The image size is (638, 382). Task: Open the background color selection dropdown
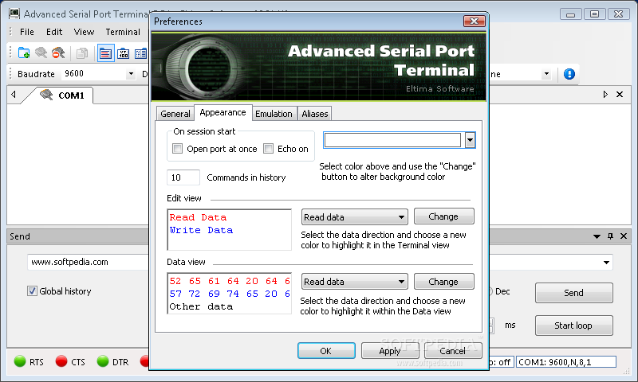click(x=470, y=140)
